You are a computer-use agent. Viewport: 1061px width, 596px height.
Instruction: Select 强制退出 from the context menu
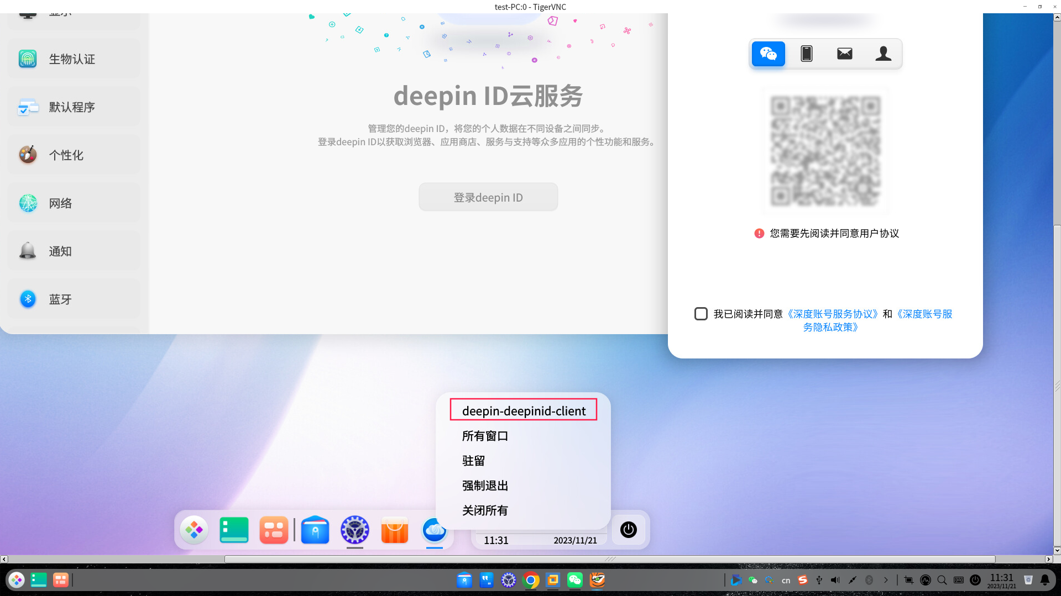(x=484, y=485)
